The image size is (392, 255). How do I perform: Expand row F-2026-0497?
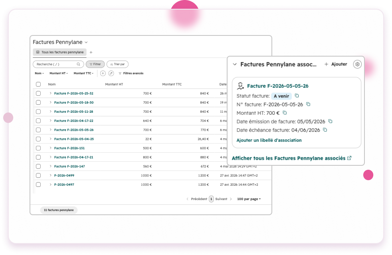(50, 184)
